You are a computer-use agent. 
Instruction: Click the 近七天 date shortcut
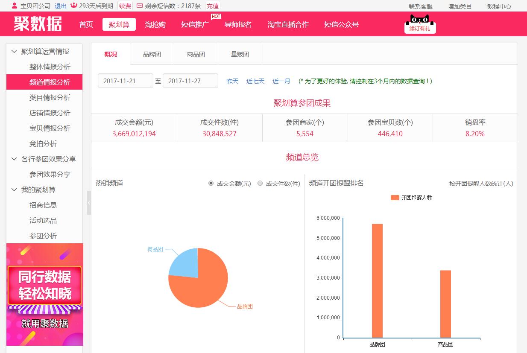(255, 81)
